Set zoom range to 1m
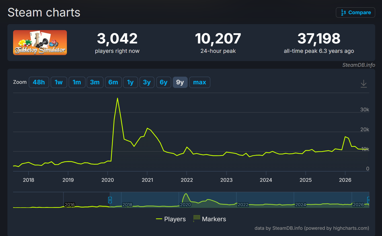This screenshot has width=382, height=236. tap(77, 82)
